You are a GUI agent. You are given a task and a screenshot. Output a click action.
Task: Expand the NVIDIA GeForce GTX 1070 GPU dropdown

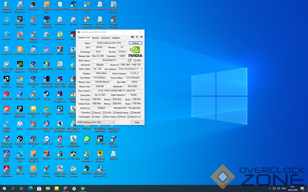point(113,122)
